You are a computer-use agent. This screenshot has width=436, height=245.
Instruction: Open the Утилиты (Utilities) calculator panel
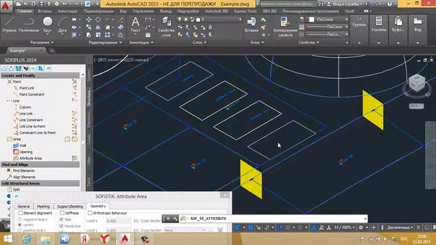[x=379, y=24]
